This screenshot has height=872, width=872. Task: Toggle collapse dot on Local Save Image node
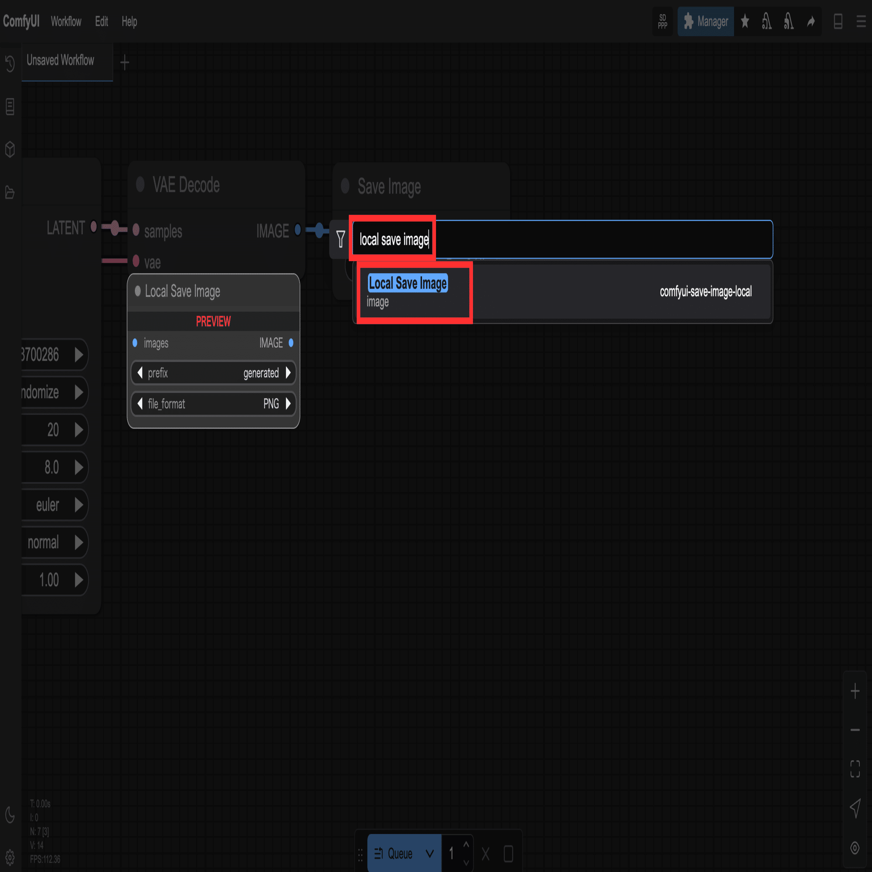coord(138,291)
